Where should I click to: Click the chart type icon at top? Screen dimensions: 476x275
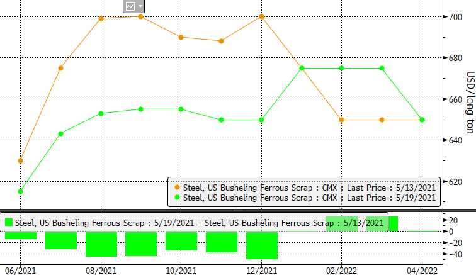130,6
